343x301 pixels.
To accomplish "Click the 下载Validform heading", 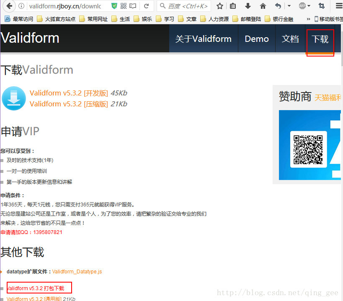I will point(37,70).
